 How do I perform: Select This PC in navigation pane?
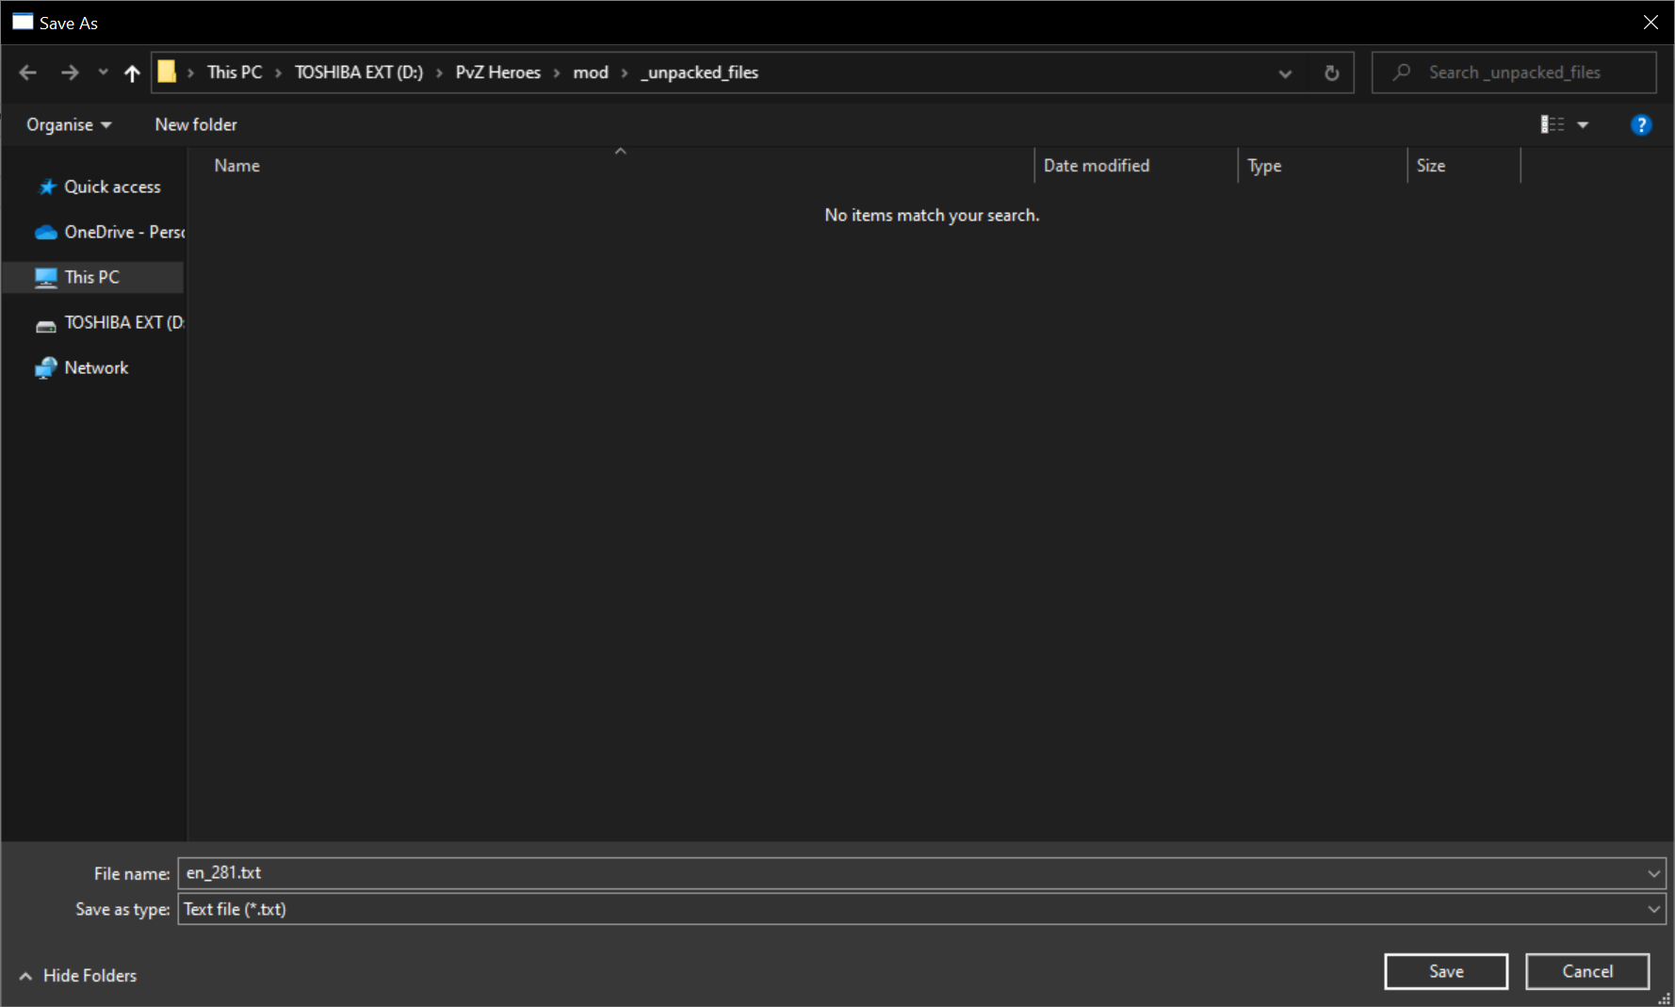click(x=92, y=277)
